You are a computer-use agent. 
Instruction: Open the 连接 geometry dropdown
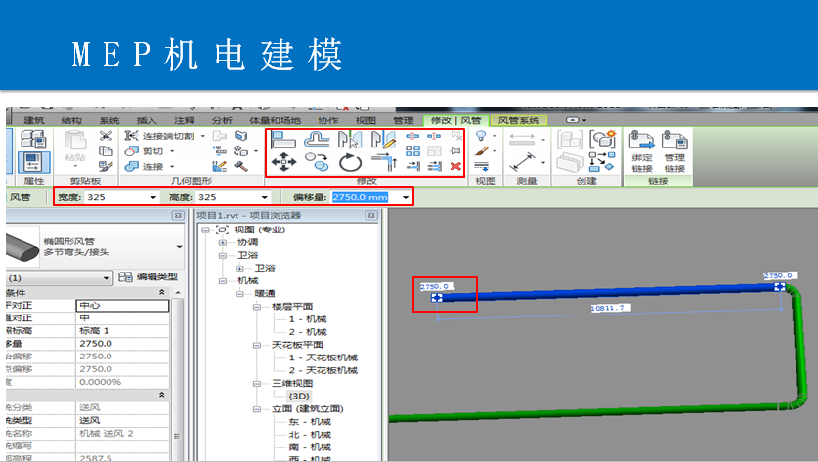(x=172, y=167)
